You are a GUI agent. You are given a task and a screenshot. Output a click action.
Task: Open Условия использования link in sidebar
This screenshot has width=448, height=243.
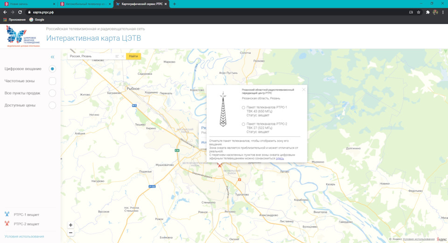(24, 236)
